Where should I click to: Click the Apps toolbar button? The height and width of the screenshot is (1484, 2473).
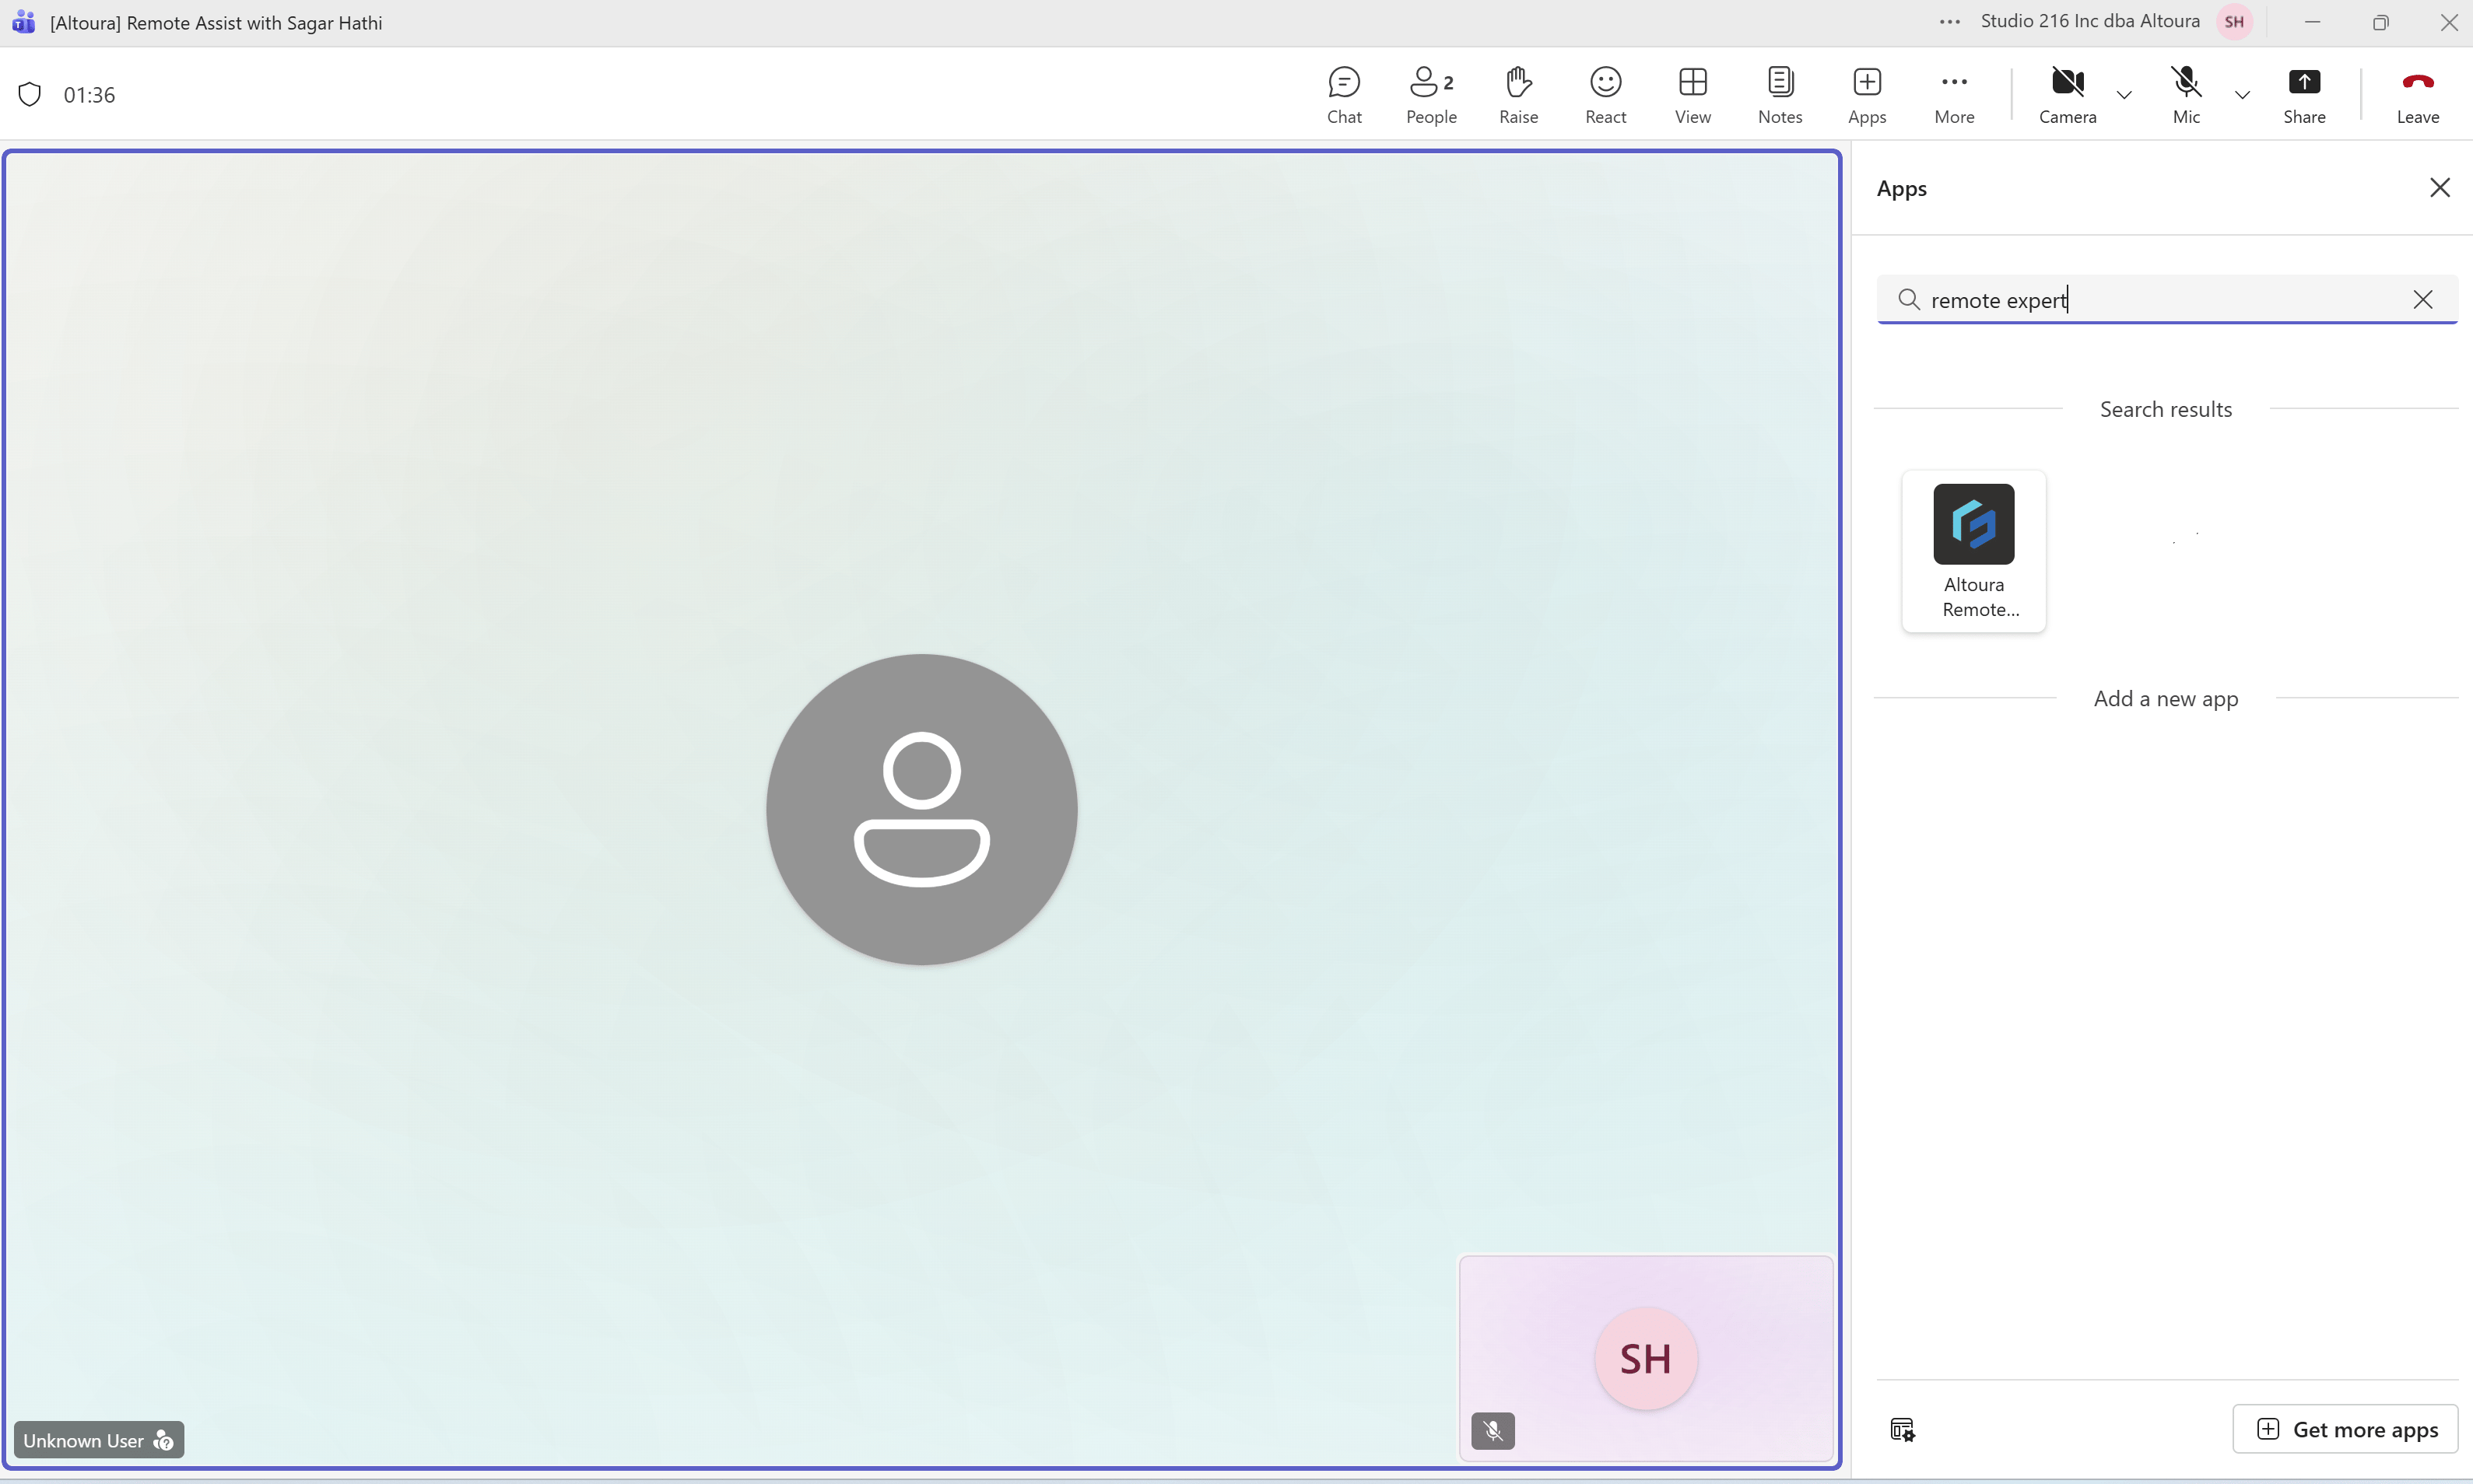point(1867,95)
